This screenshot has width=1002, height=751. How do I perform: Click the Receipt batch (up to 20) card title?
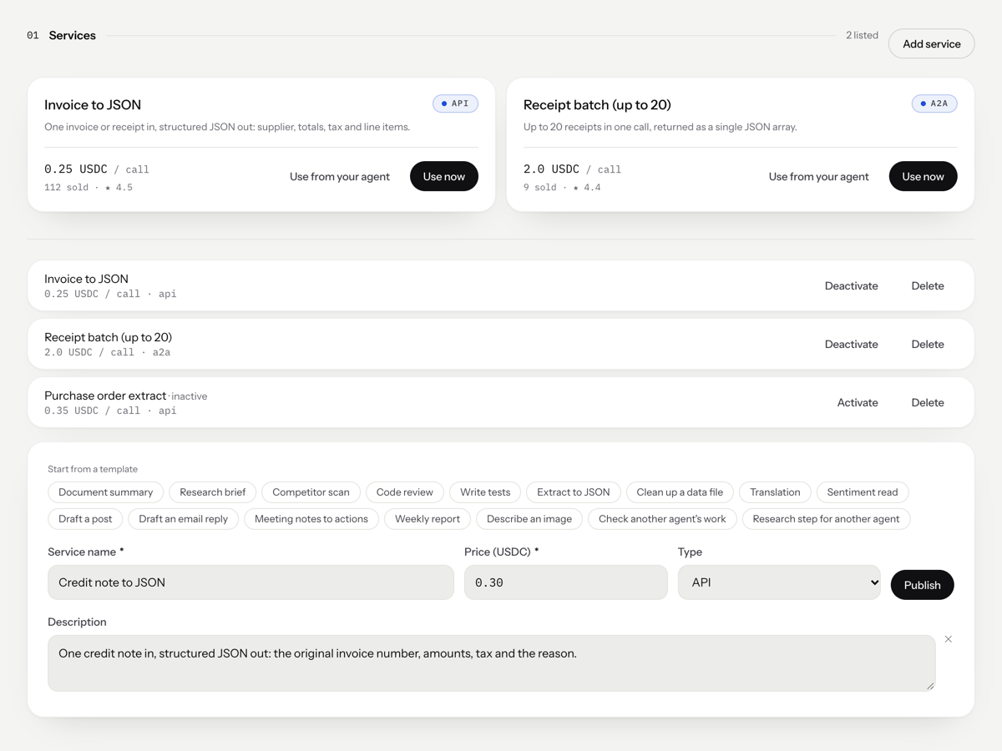coord(597,104)
